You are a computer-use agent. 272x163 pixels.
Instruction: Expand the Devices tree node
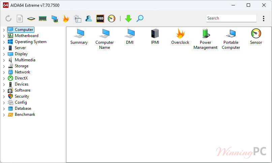coord(4,85)
